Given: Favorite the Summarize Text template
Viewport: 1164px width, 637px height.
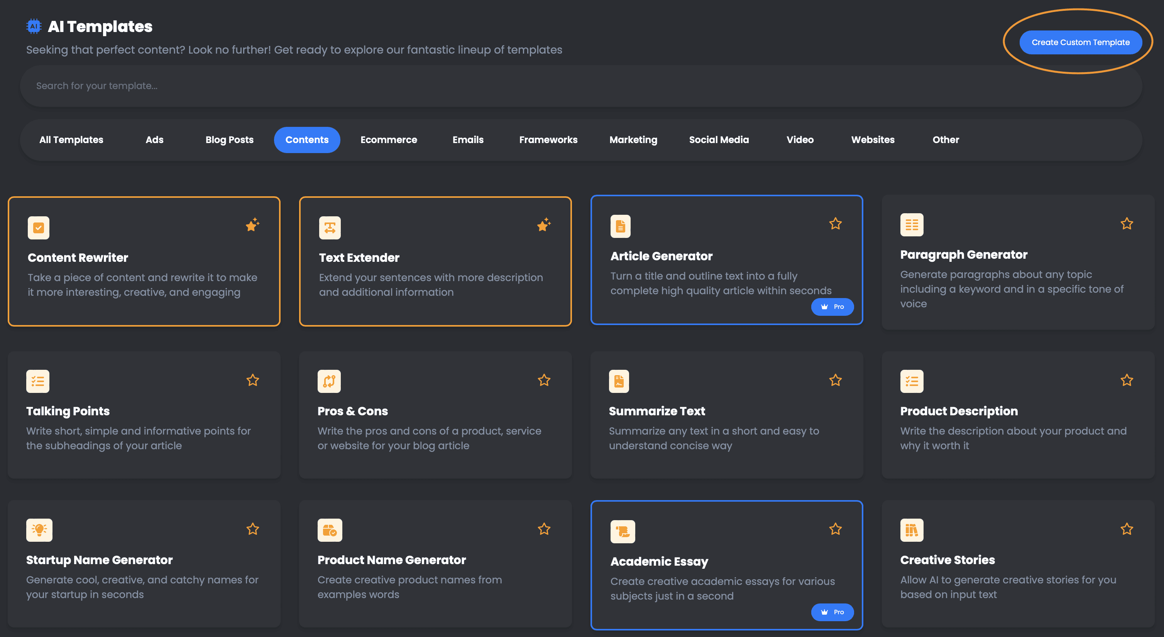Looking at the screenshot, I should pyautogui.click(x=836, y=380).
